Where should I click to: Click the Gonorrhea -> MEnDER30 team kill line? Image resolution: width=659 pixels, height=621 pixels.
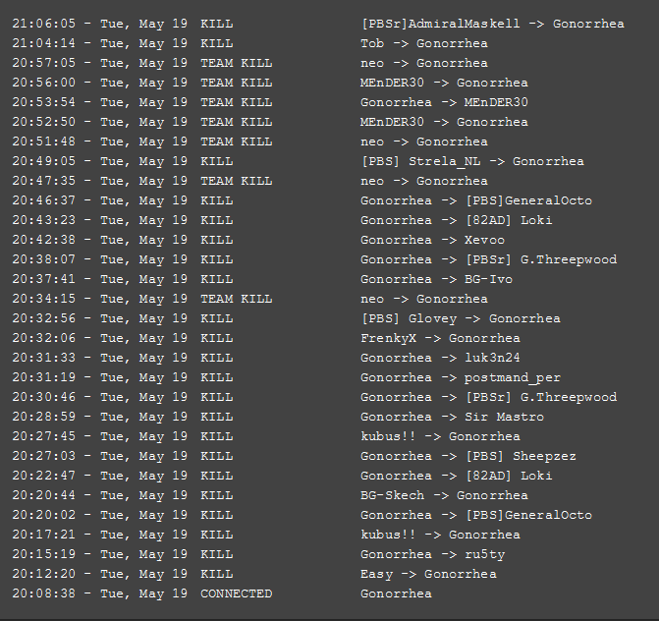click(x=443, y=102)
